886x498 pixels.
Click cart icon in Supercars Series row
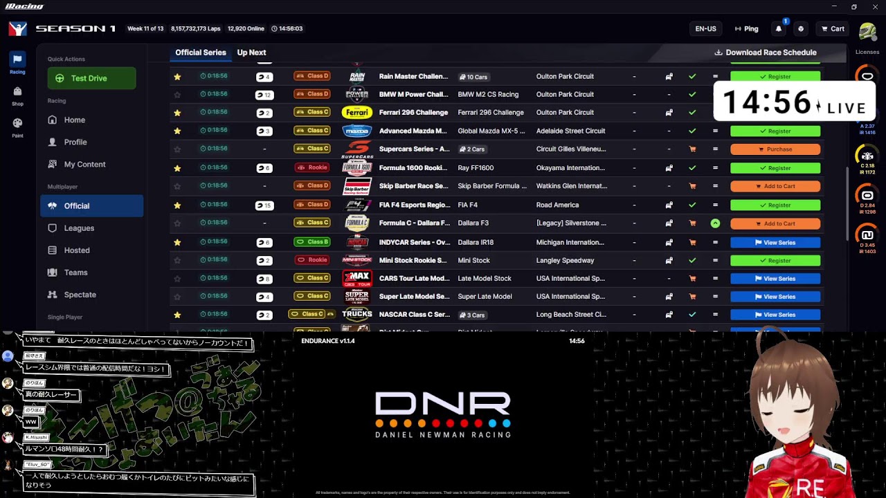click(692, 149)
